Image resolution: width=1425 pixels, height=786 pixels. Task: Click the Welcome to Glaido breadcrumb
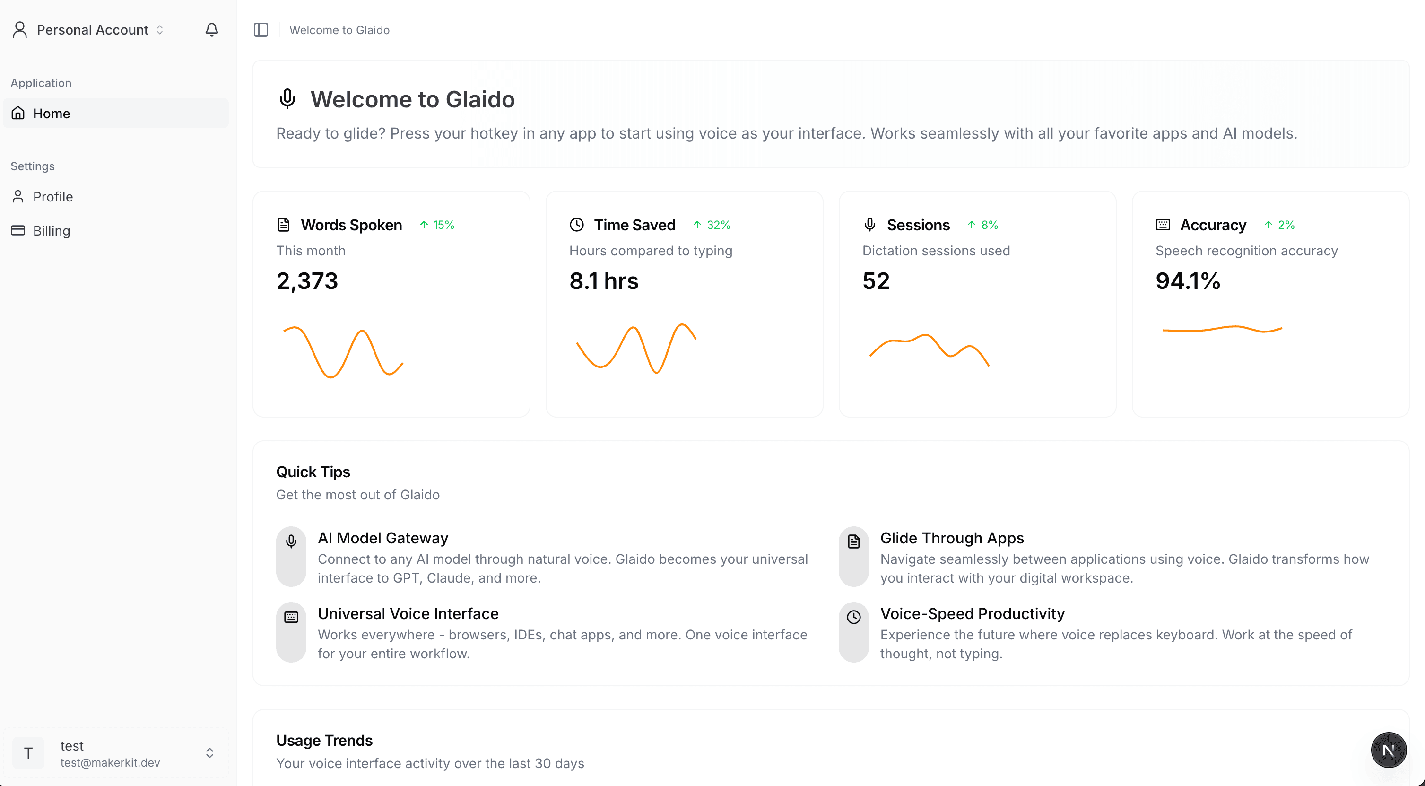pos(339,30)
